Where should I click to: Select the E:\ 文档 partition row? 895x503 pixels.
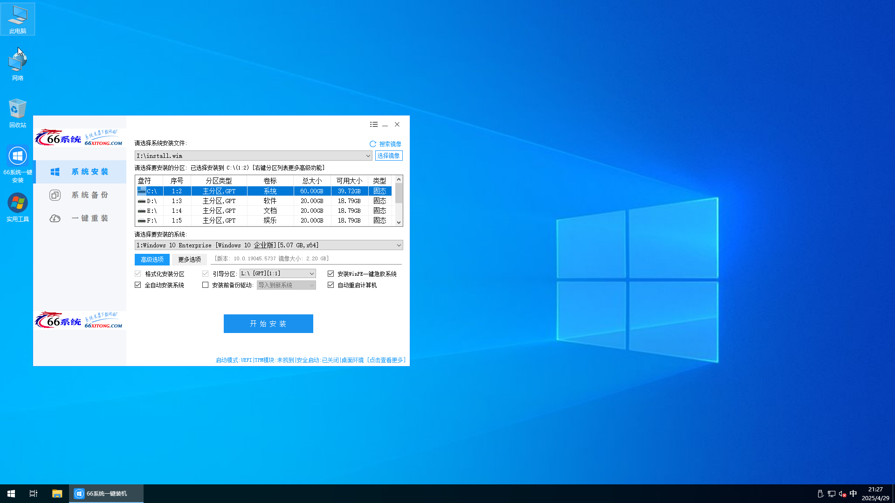coord(263,211)
